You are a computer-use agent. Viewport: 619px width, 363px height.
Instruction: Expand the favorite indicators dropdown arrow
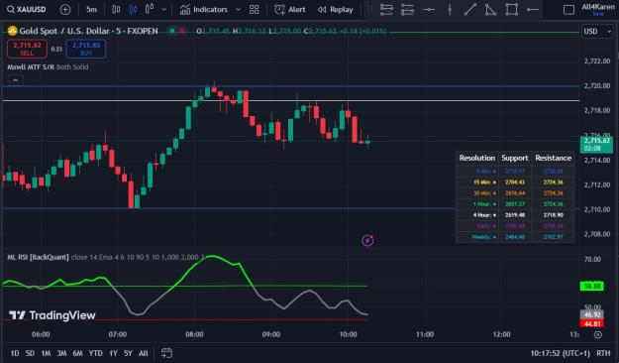point(238,10)
